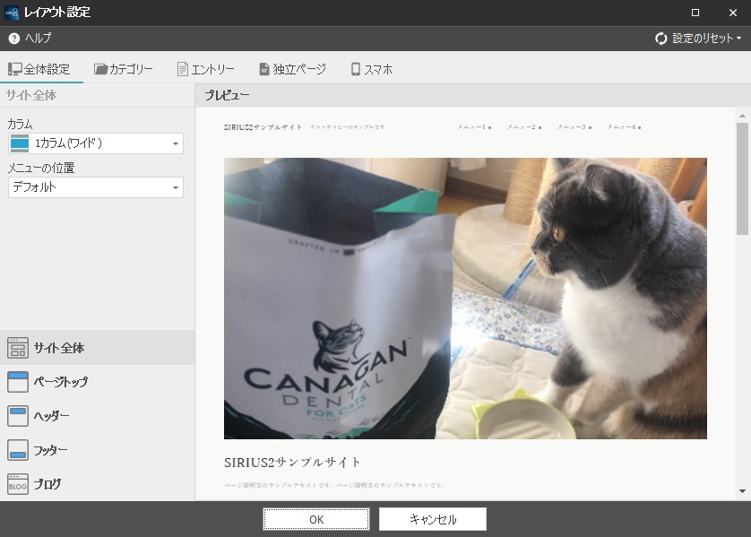Screen dimensions: 751x537
Task: Click the reset settings circular arrow icon
Action: [x=661, y=39]
